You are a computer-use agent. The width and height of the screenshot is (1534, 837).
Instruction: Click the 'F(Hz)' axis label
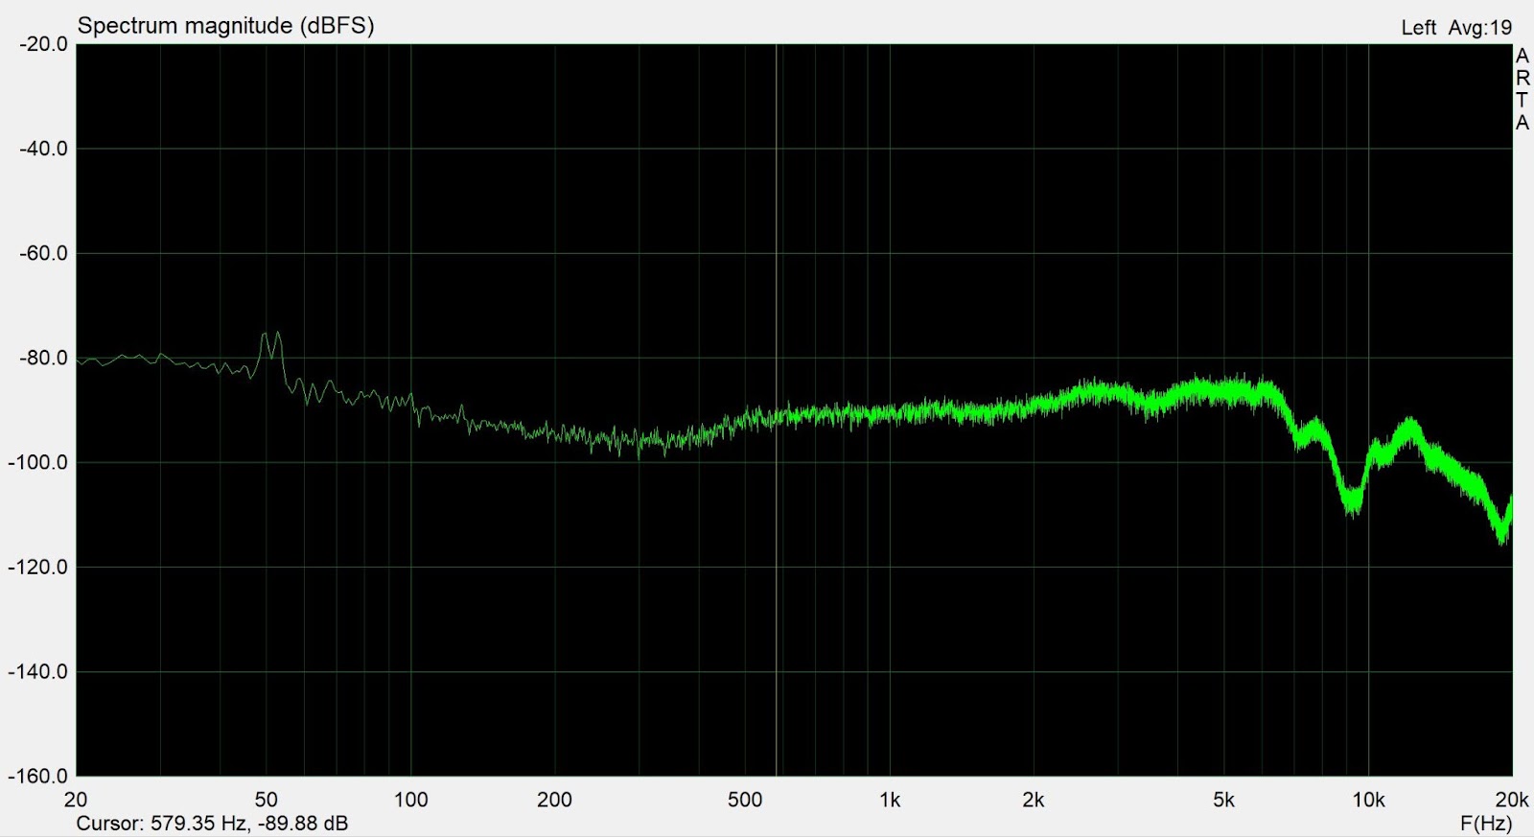point(1485,824)
